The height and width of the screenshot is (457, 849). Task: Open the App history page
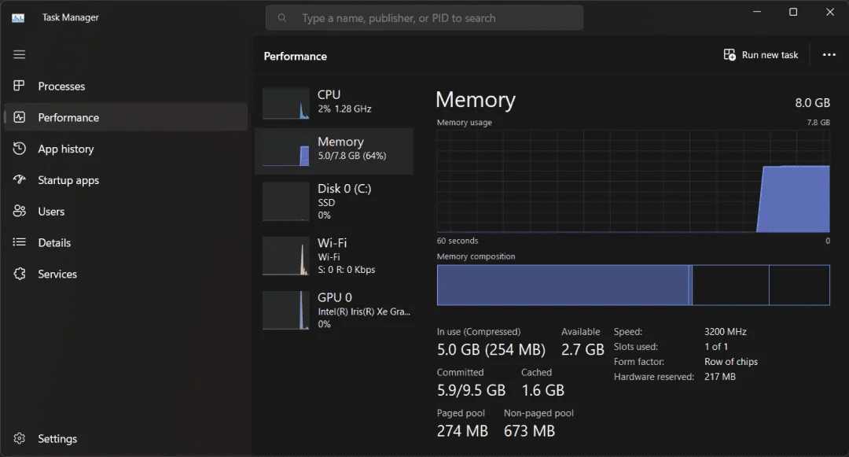point(126,149)
